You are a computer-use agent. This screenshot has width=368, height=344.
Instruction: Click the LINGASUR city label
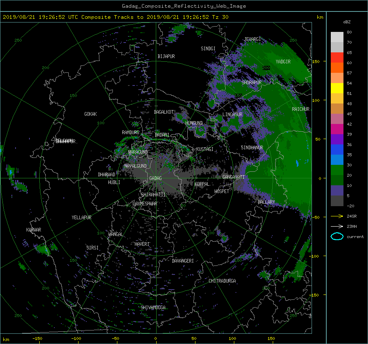click(232, 115)
